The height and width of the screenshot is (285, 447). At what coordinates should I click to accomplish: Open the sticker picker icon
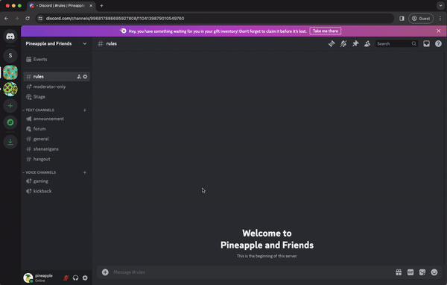(422, 272)
